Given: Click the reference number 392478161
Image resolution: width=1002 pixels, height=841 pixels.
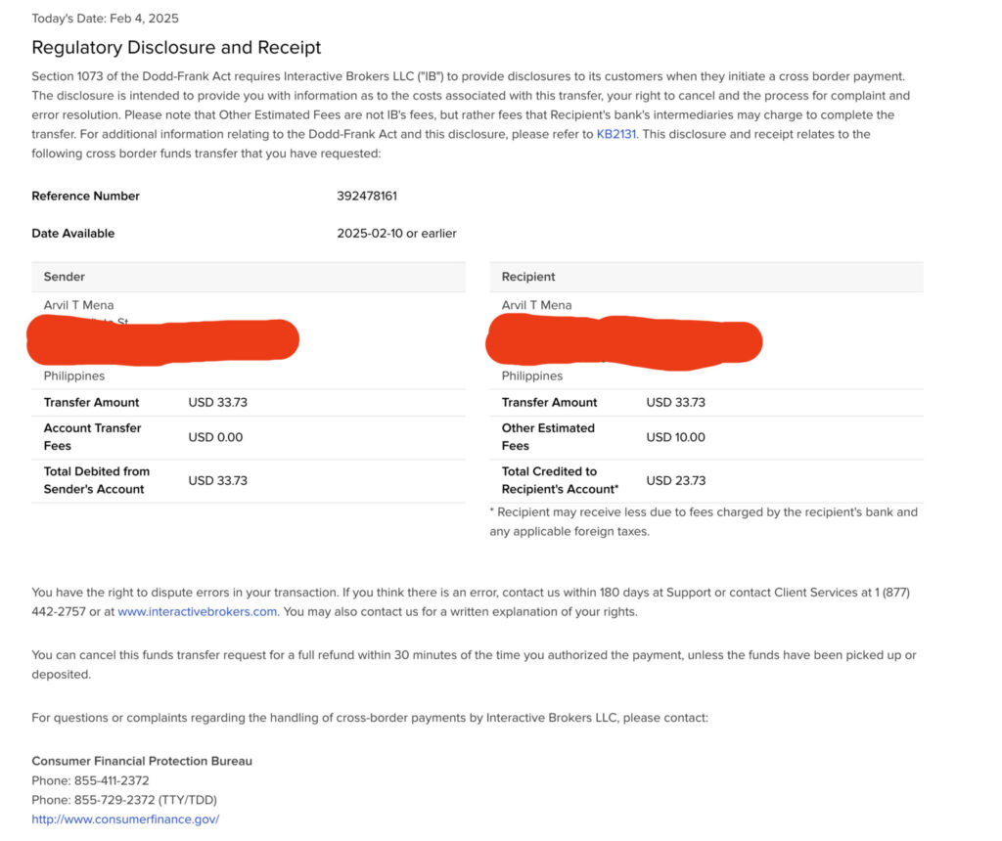Looking at the screenshot, I should [367, 197].
